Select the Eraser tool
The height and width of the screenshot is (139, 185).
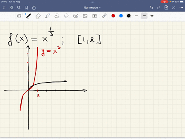(x=38, y=16)
